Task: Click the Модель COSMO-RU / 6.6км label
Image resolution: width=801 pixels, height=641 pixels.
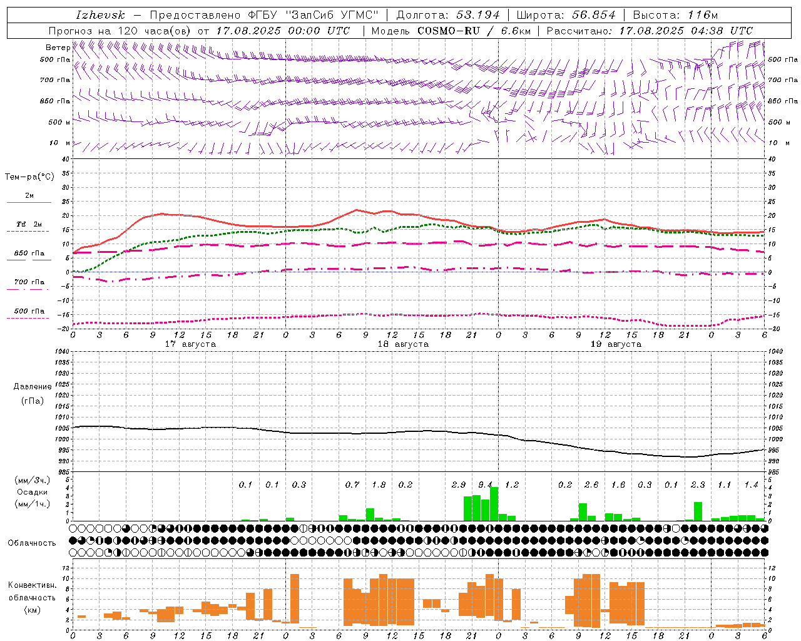Action: tap(451, 31)
